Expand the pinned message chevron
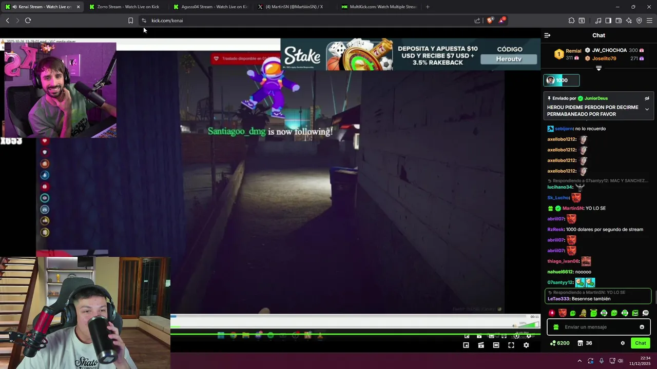This screenshot has height=369, width=657. pyautogui.click(x=647, y=109)
